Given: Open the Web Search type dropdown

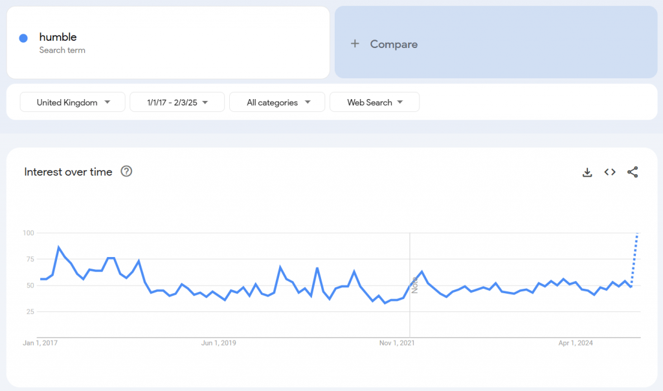Looking at the screenshot, I should (x=374, y=102).
